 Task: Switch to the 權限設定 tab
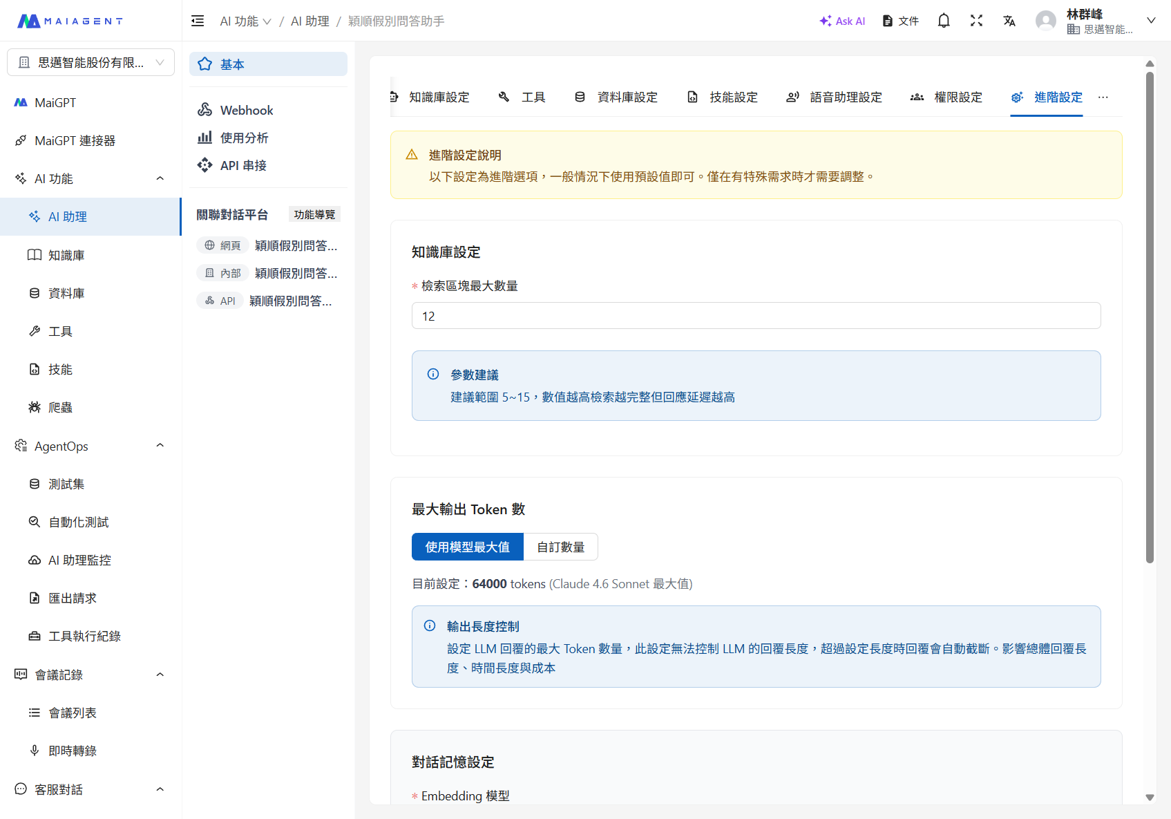[x=958, y=97]
